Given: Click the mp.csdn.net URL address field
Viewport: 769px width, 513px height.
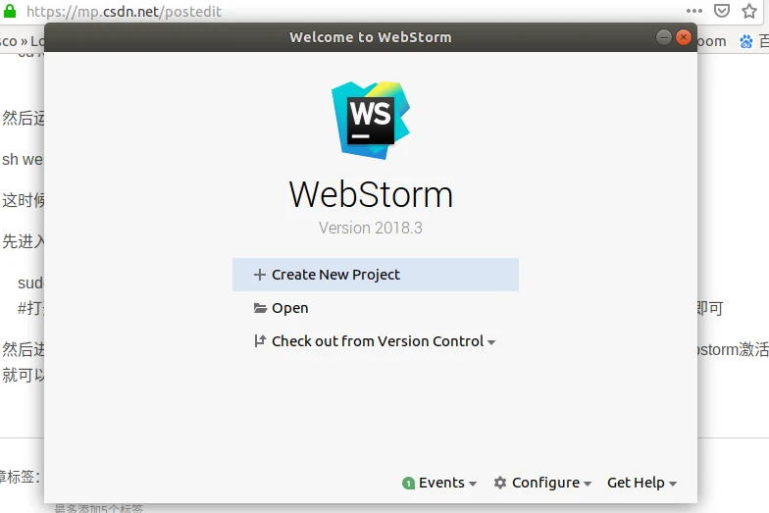Looking at the screenshot, I should coord(294,12).
